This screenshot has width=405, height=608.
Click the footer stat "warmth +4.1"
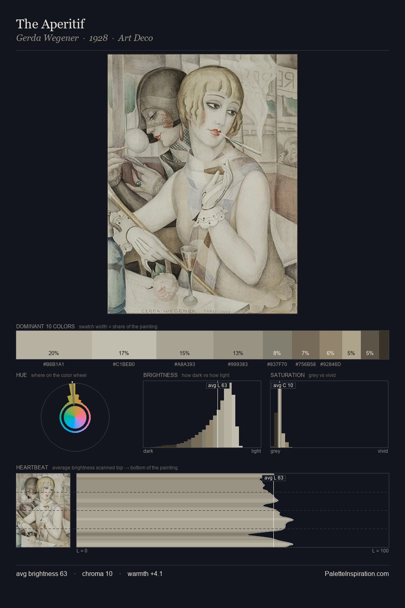(145, 574)
